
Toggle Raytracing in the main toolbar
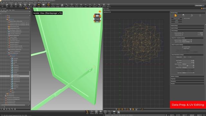pos(25,5)
